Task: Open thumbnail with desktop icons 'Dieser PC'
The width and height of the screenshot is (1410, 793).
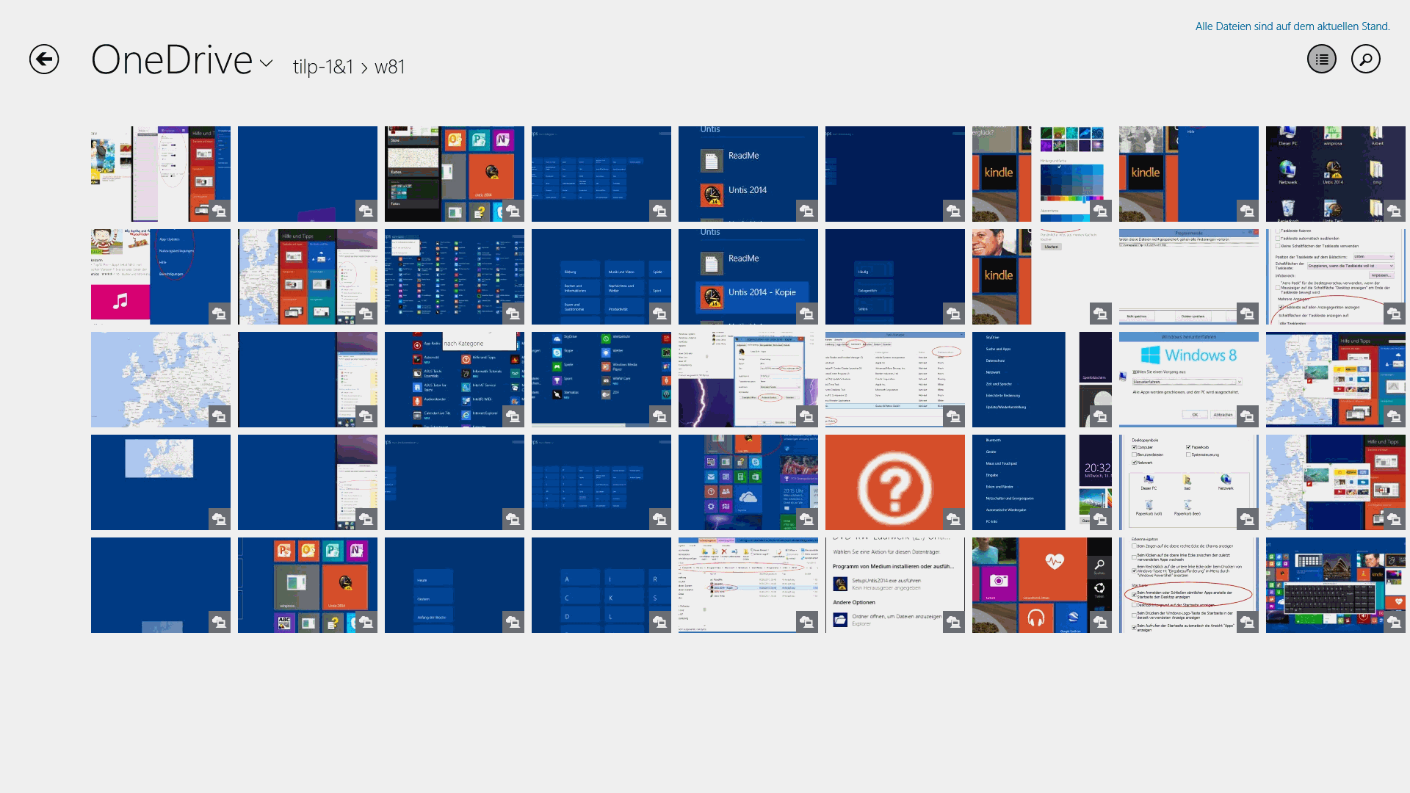Action: pos(1335,174)
